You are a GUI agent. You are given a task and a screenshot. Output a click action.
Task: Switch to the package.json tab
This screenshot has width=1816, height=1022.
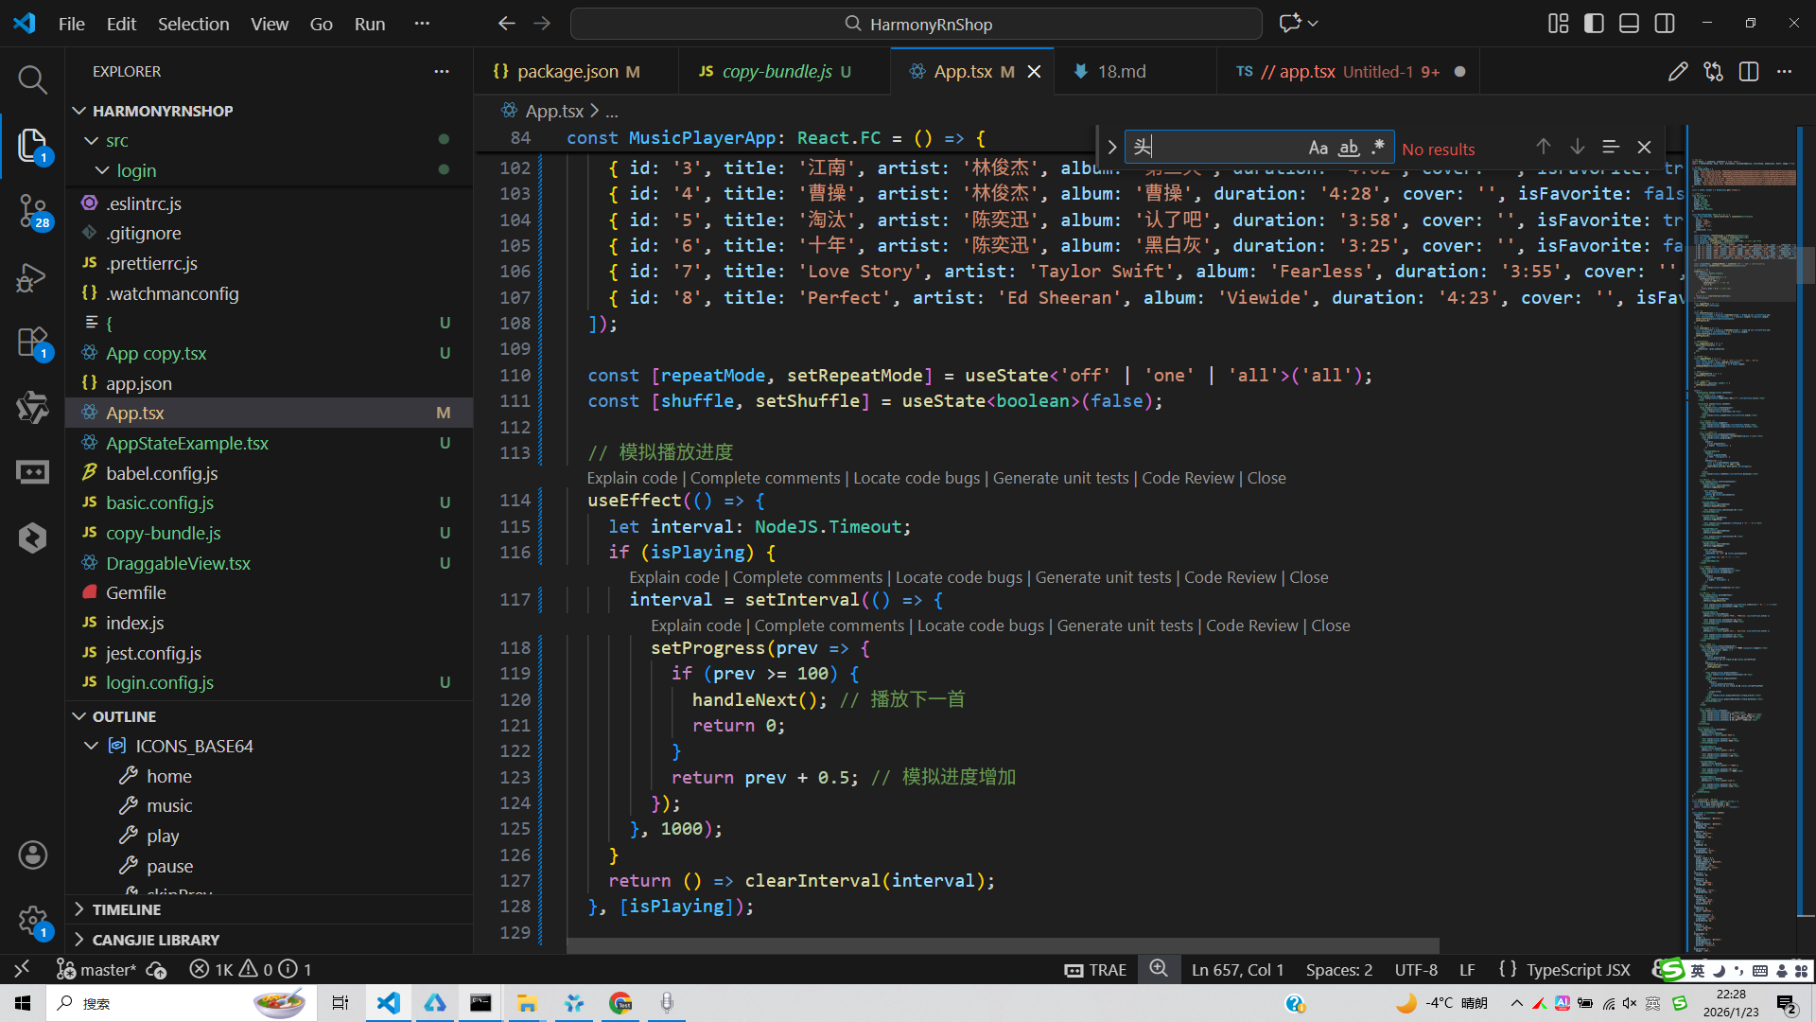point(567,72)
